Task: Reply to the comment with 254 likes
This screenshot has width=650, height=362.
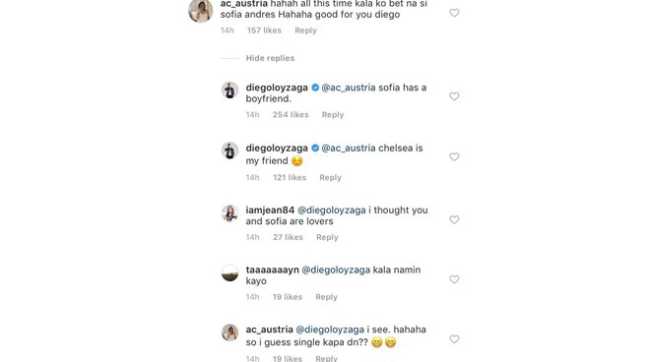Action: pyautogui.click(x=333, y=115)
